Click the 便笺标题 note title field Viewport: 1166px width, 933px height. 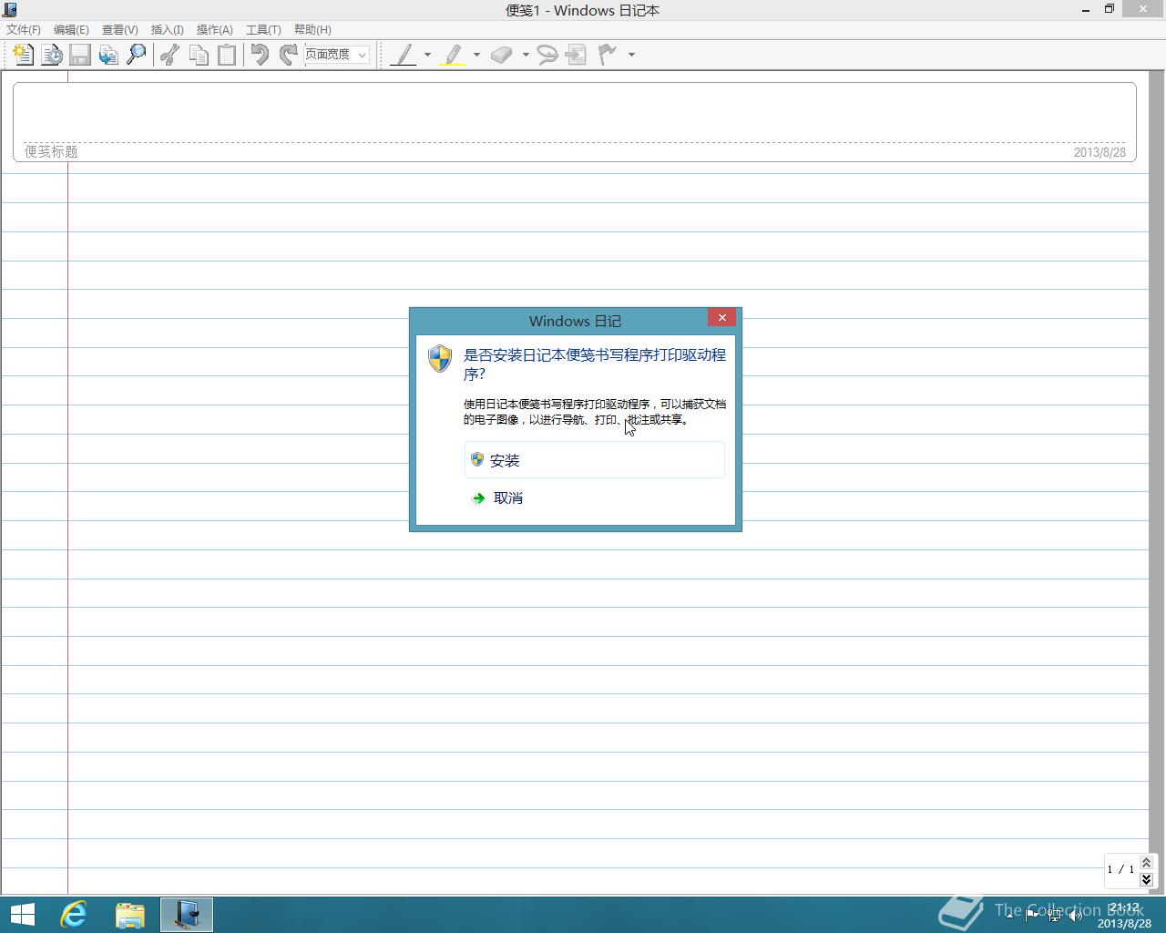click(51, 151)
